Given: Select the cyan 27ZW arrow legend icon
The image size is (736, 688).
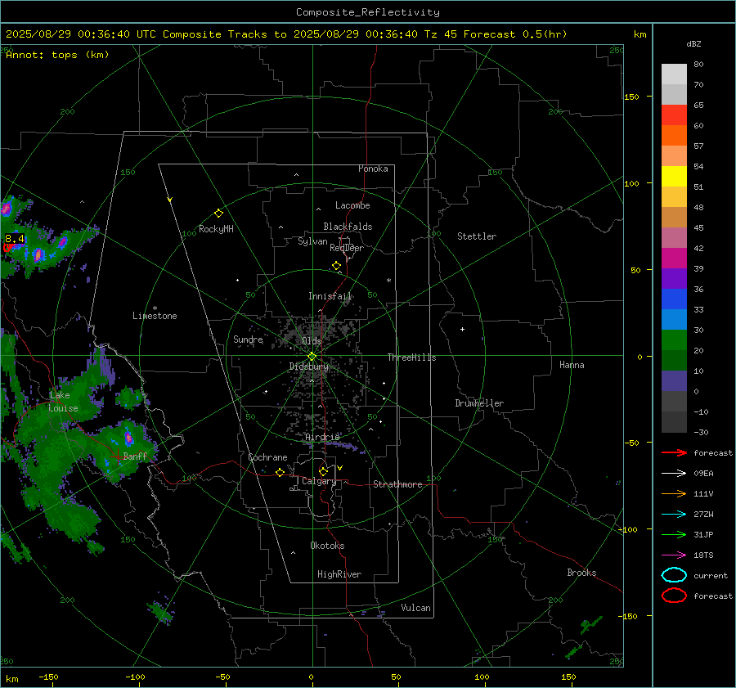Looking at the screenshot, I should pyautogui.click(x=674, y=515).
